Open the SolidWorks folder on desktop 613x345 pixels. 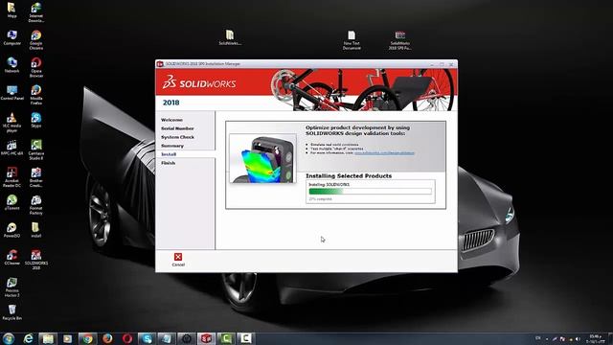click(230, 37)
